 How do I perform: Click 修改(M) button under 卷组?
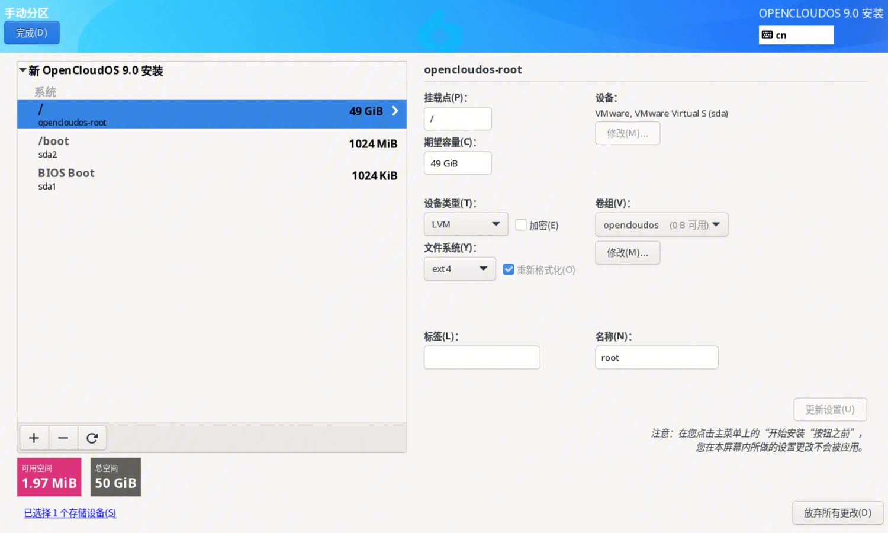(x=628, y=252)
